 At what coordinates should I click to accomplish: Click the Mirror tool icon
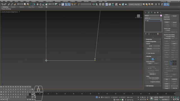tap(94, 4)
